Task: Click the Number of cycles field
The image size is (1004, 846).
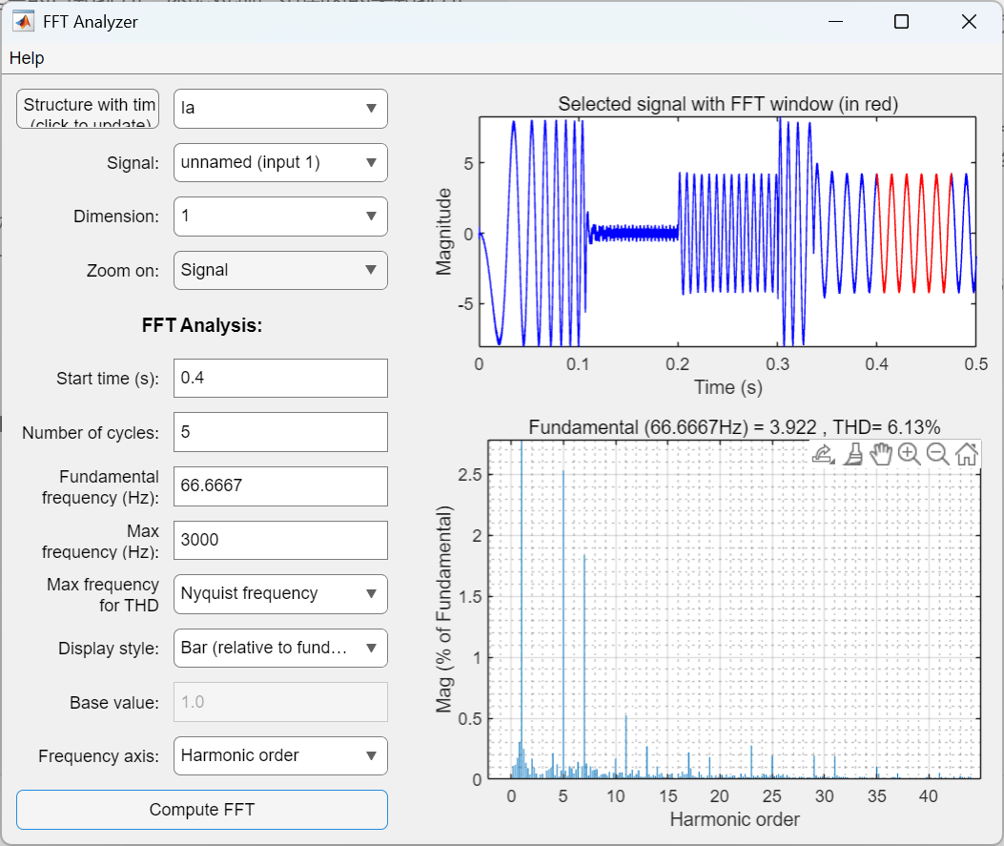Action: click(280, 432)
